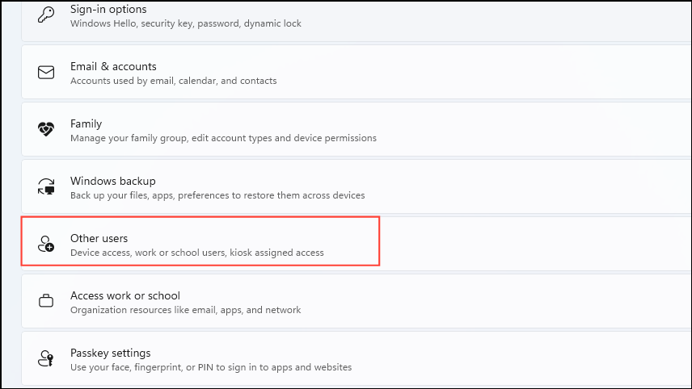Go to Access work or school

point(357,301)
